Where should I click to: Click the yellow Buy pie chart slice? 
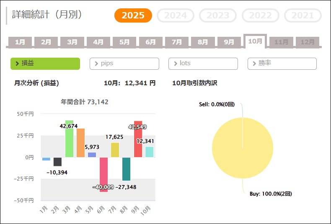(243, 148)
